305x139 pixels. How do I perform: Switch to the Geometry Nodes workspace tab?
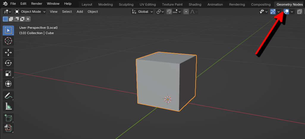(x=290, y=4)
